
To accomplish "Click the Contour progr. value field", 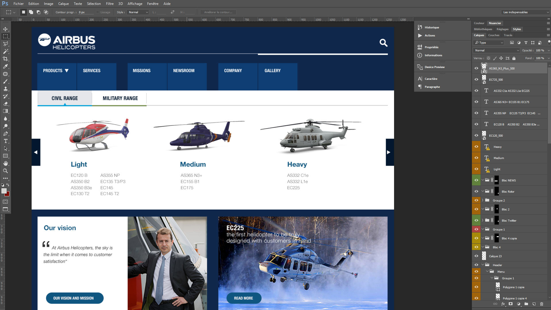I will [x=86, y=12].
